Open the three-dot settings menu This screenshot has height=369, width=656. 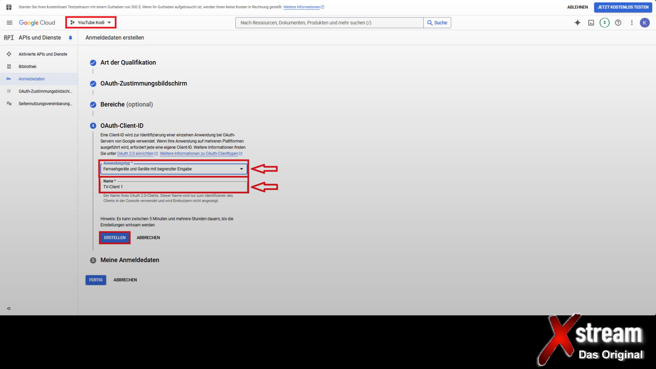click(632, 23)
